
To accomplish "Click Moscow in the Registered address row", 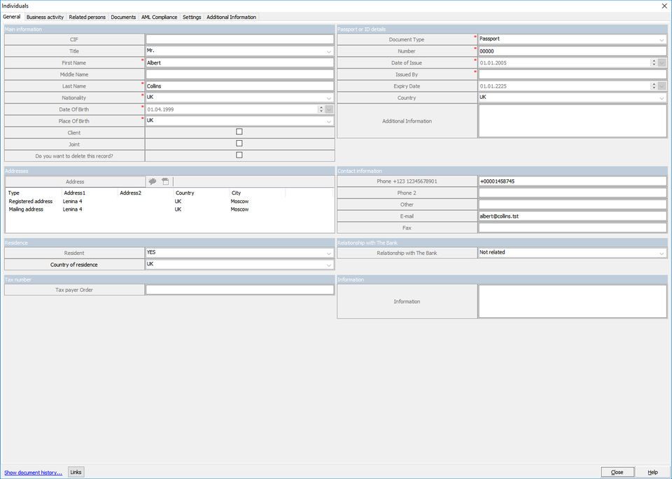I will 239,201.
